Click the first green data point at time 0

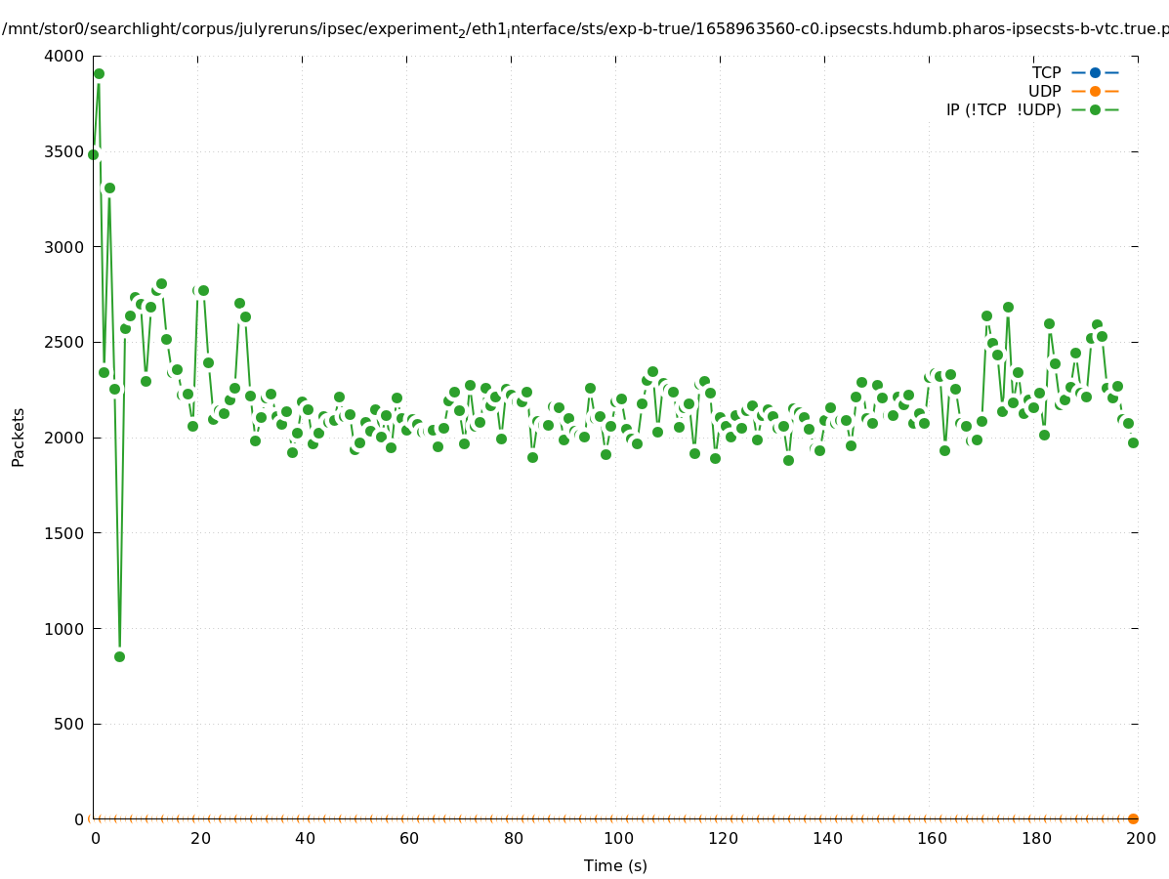click(93, 154)
